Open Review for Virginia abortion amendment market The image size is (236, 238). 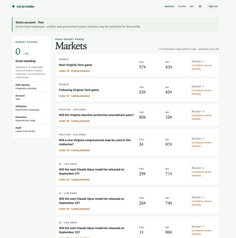coord(198,111)
